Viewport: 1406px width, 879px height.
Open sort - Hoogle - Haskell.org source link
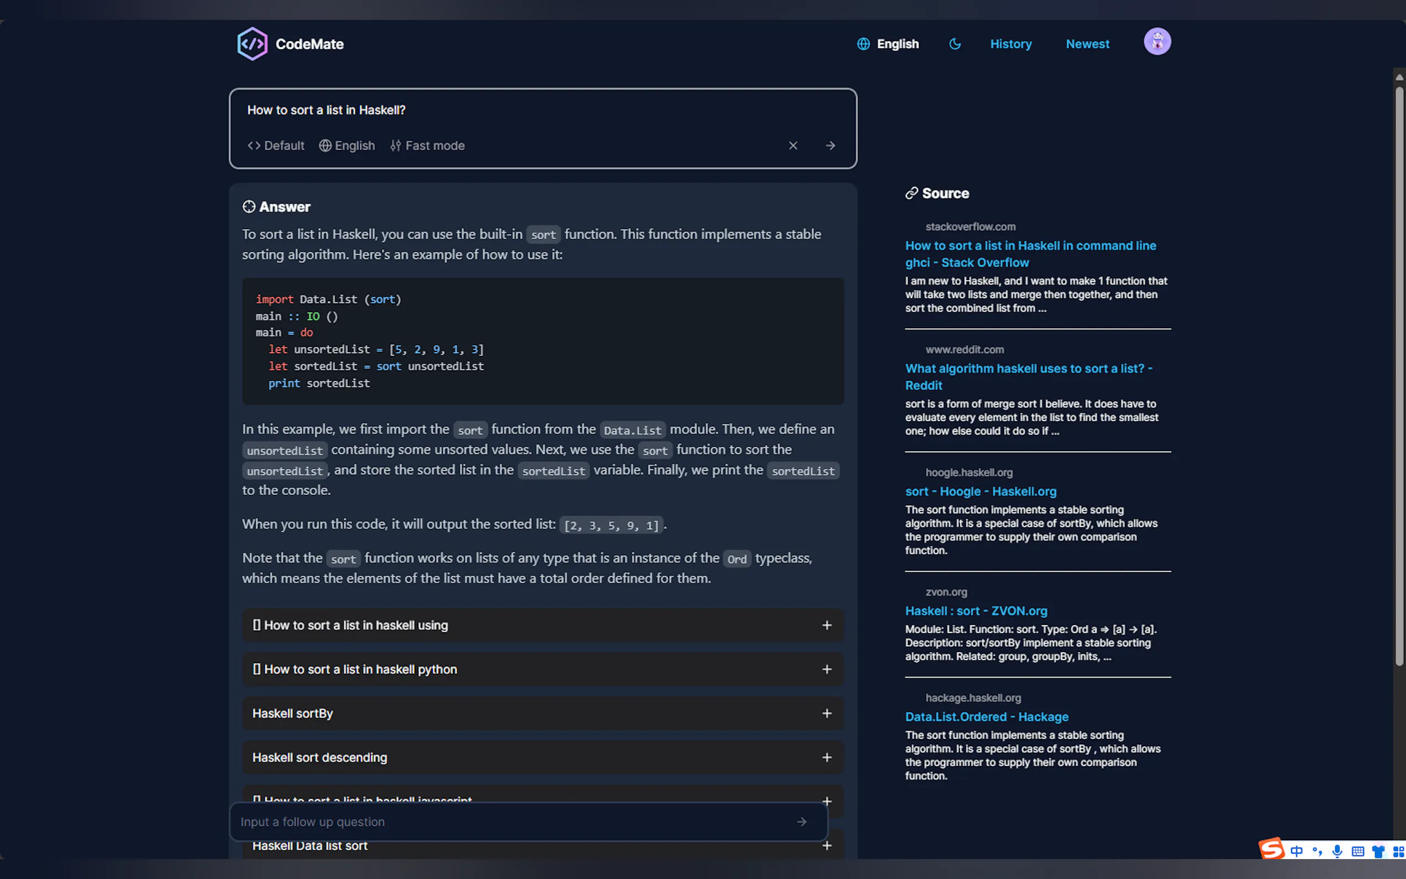980,491
